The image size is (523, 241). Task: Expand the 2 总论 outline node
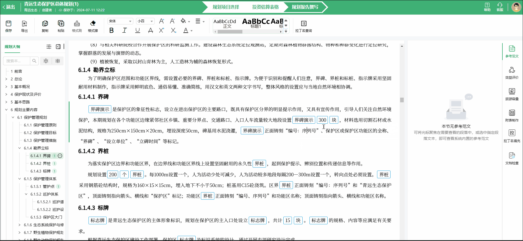6,79
